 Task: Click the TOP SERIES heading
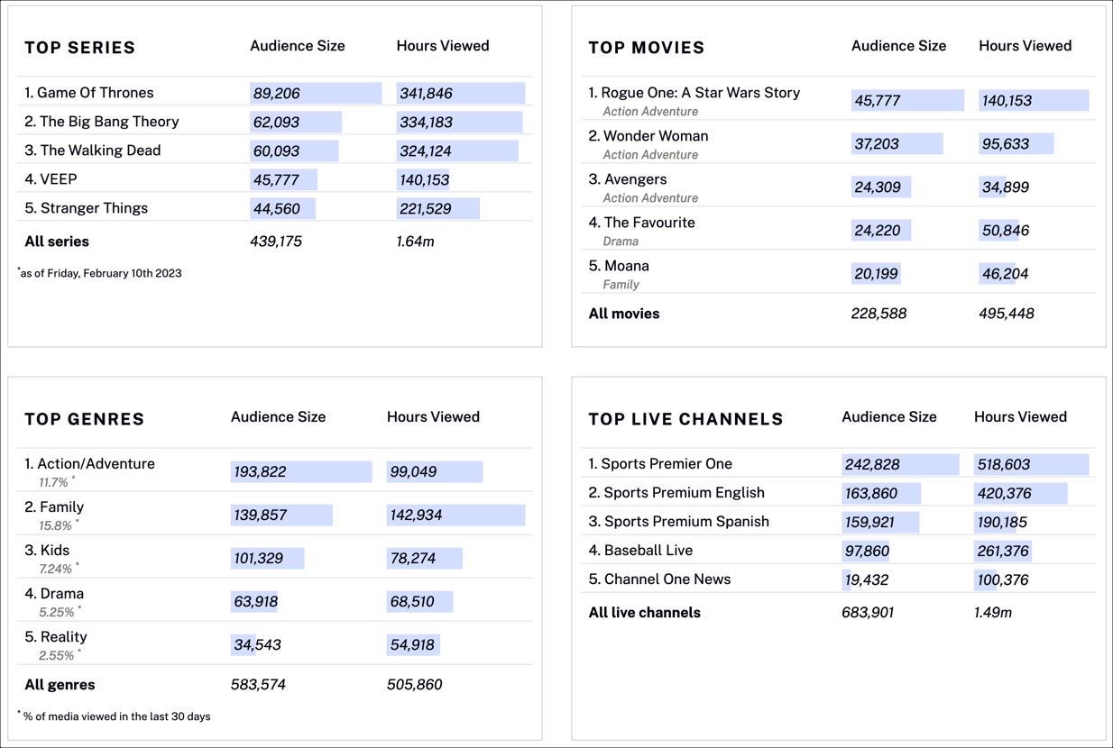[80, 48]
